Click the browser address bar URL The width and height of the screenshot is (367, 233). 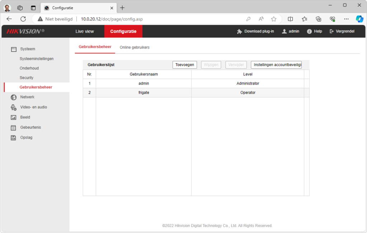[111, 19]
